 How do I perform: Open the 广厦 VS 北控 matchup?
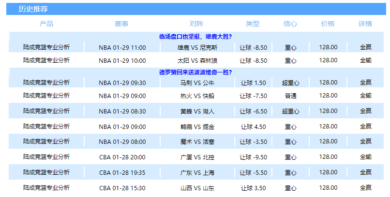(x=197, y=157)
